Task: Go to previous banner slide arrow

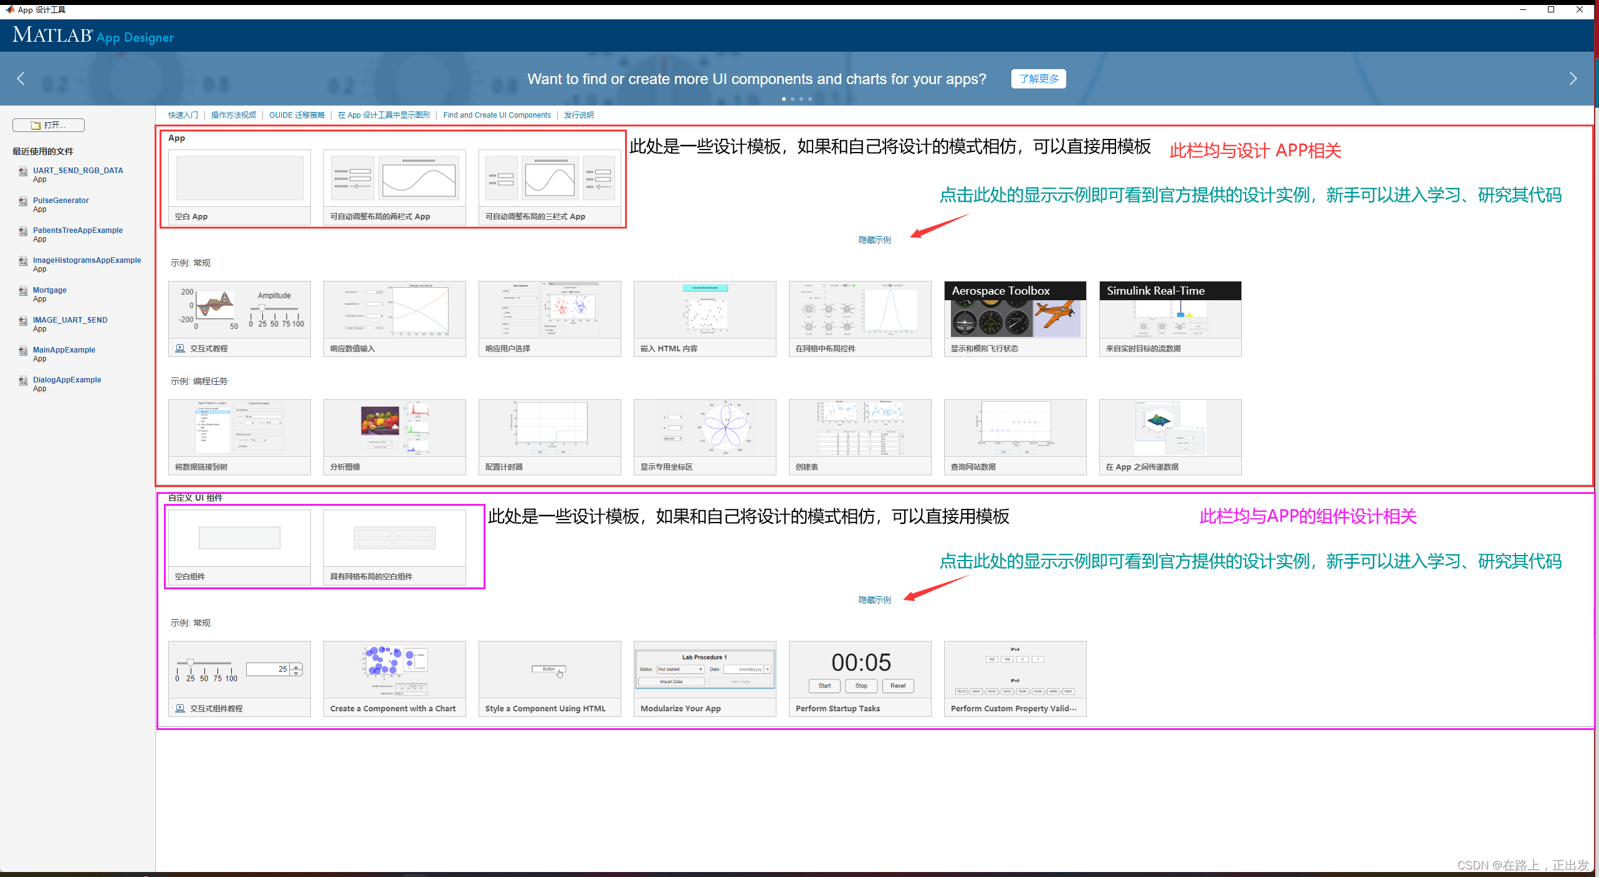Action: 21,78
